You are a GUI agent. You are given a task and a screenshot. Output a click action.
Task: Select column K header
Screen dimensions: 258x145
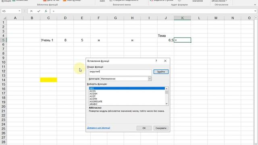[182, 18]
